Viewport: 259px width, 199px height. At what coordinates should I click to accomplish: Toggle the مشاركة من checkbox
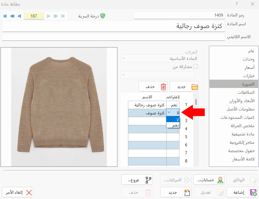(x=196, y=66)
